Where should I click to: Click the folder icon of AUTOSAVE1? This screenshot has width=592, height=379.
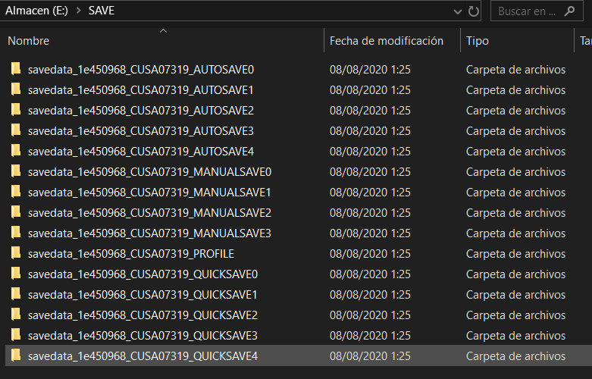click(16, 89)
